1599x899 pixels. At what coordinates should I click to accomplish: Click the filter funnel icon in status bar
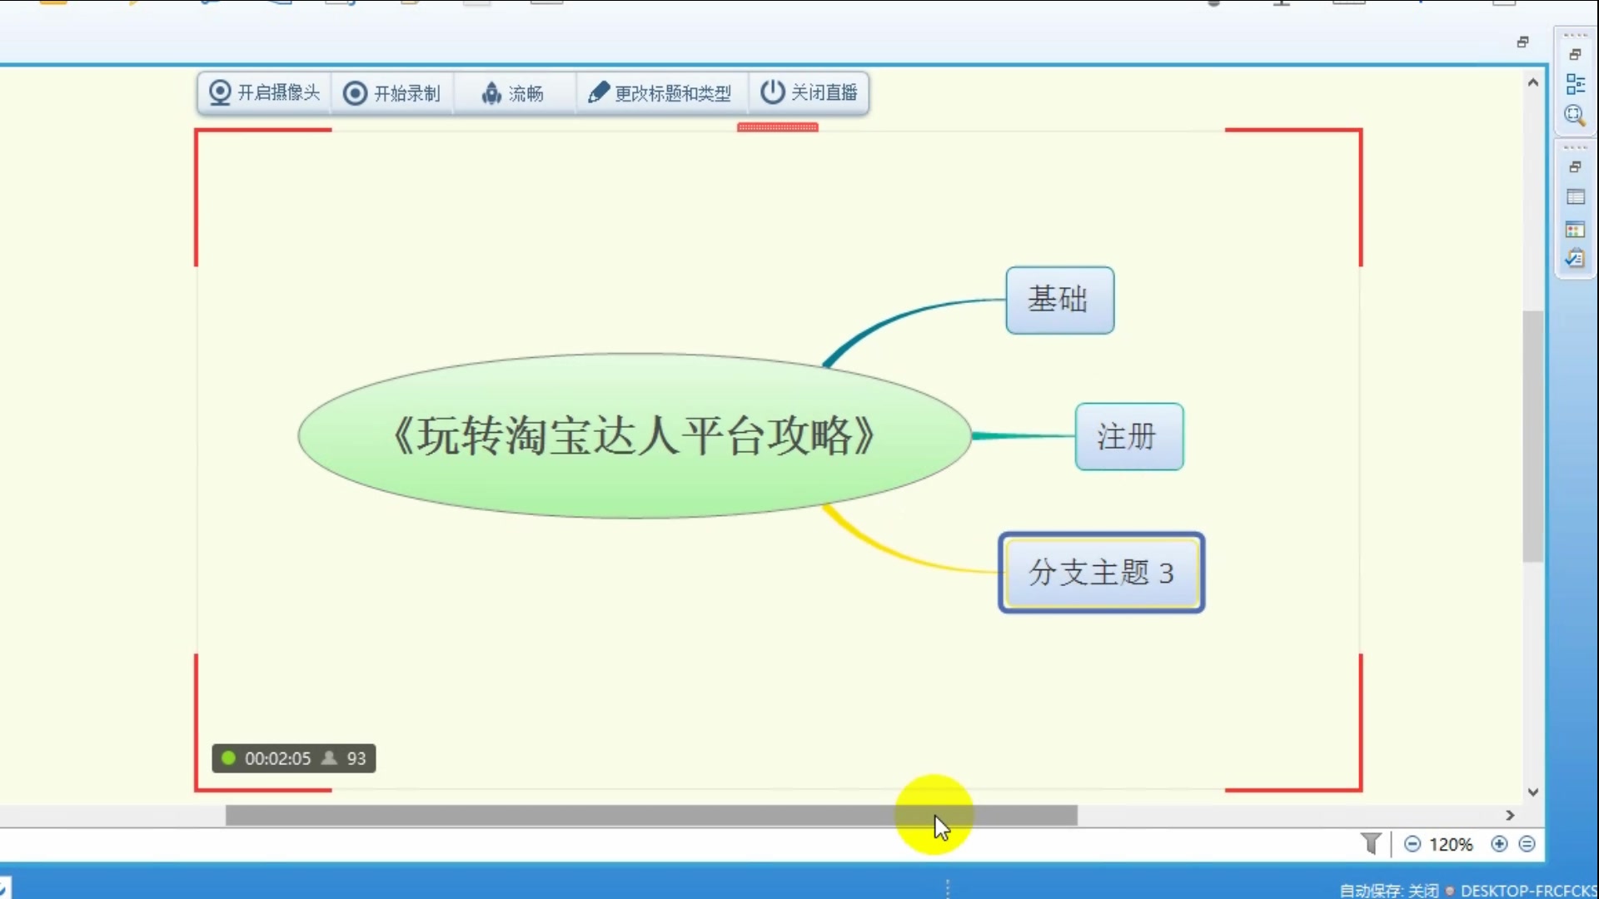[x=1371, y=844]
